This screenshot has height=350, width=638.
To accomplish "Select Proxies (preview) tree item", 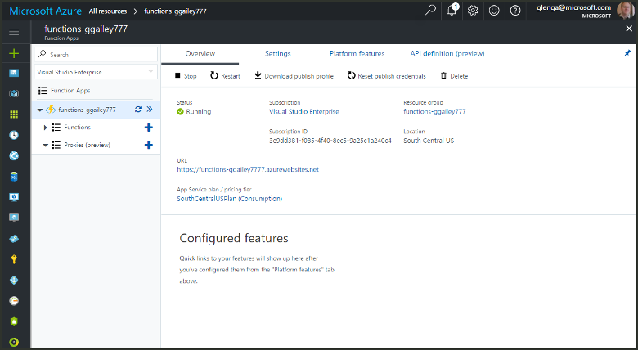I will click(87, 145).
